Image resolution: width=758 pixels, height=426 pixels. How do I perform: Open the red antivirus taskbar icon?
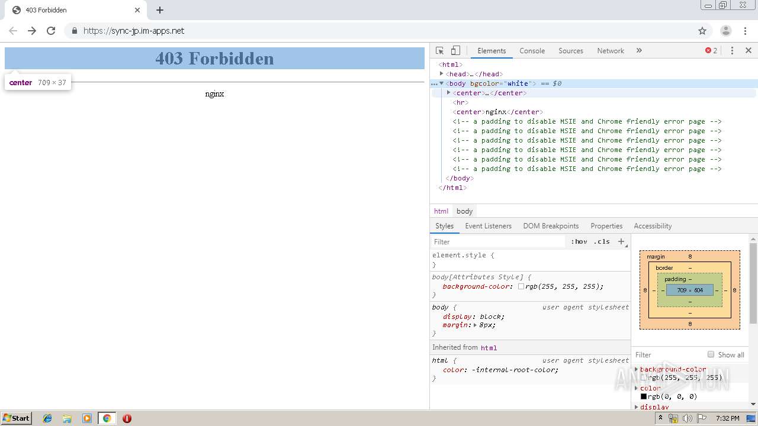(127, 418)
